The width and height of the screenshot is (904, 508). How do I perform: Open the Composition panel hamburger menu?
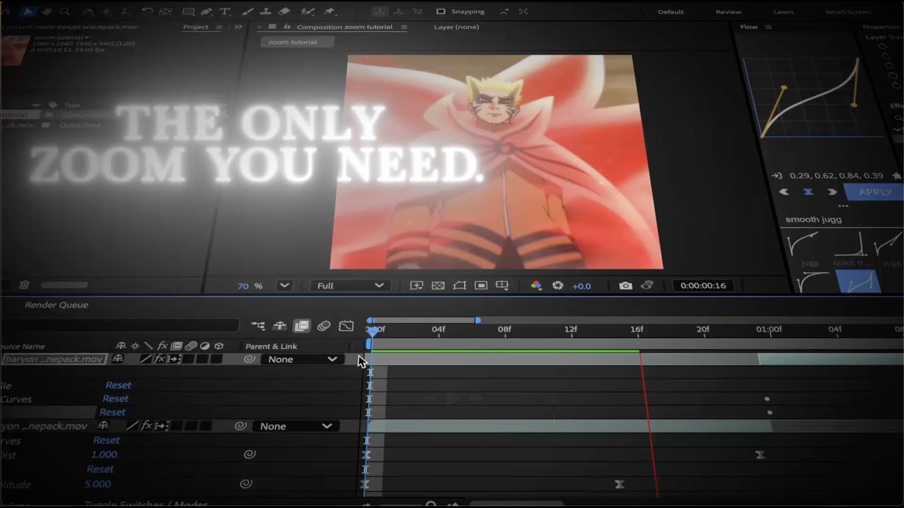tap(404, 27)
